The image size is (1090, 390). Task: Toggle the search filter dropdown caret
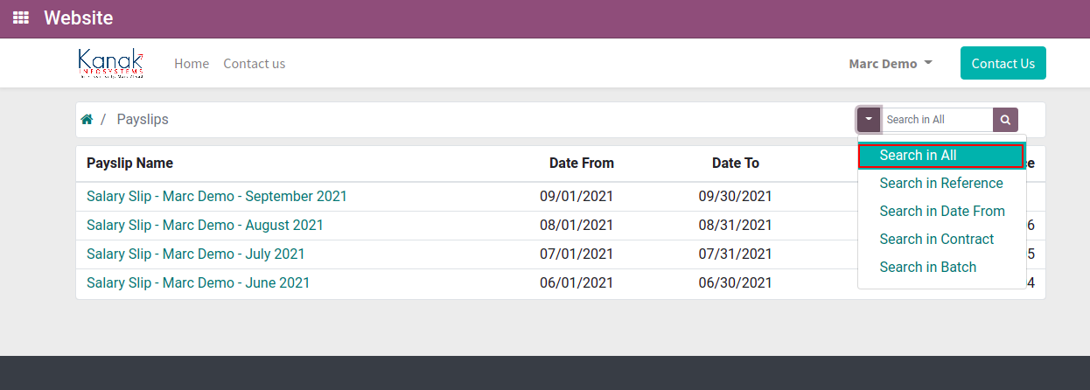869,120
